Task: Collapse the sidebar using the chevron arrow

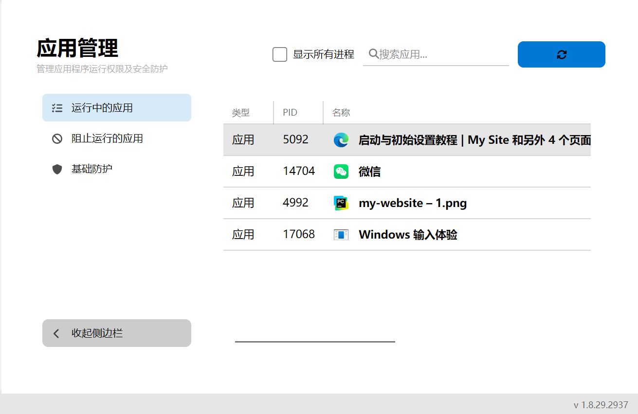Action: click(x=56, y=333)
